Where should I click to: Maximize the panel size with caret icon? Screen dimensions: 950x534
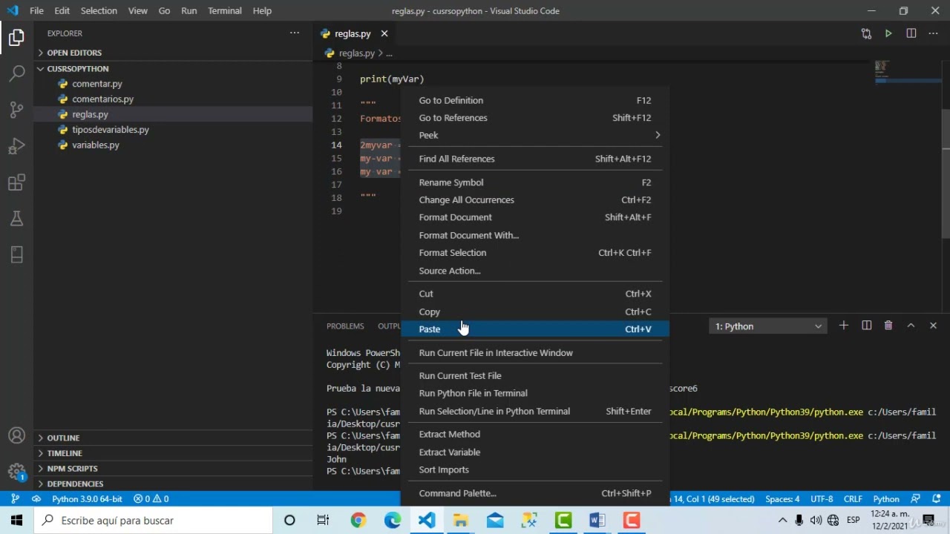911,326
